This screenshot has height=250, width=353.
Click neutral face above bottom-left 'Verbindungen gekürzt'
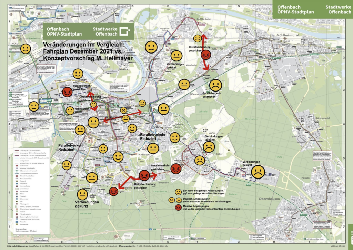point(83,194)
